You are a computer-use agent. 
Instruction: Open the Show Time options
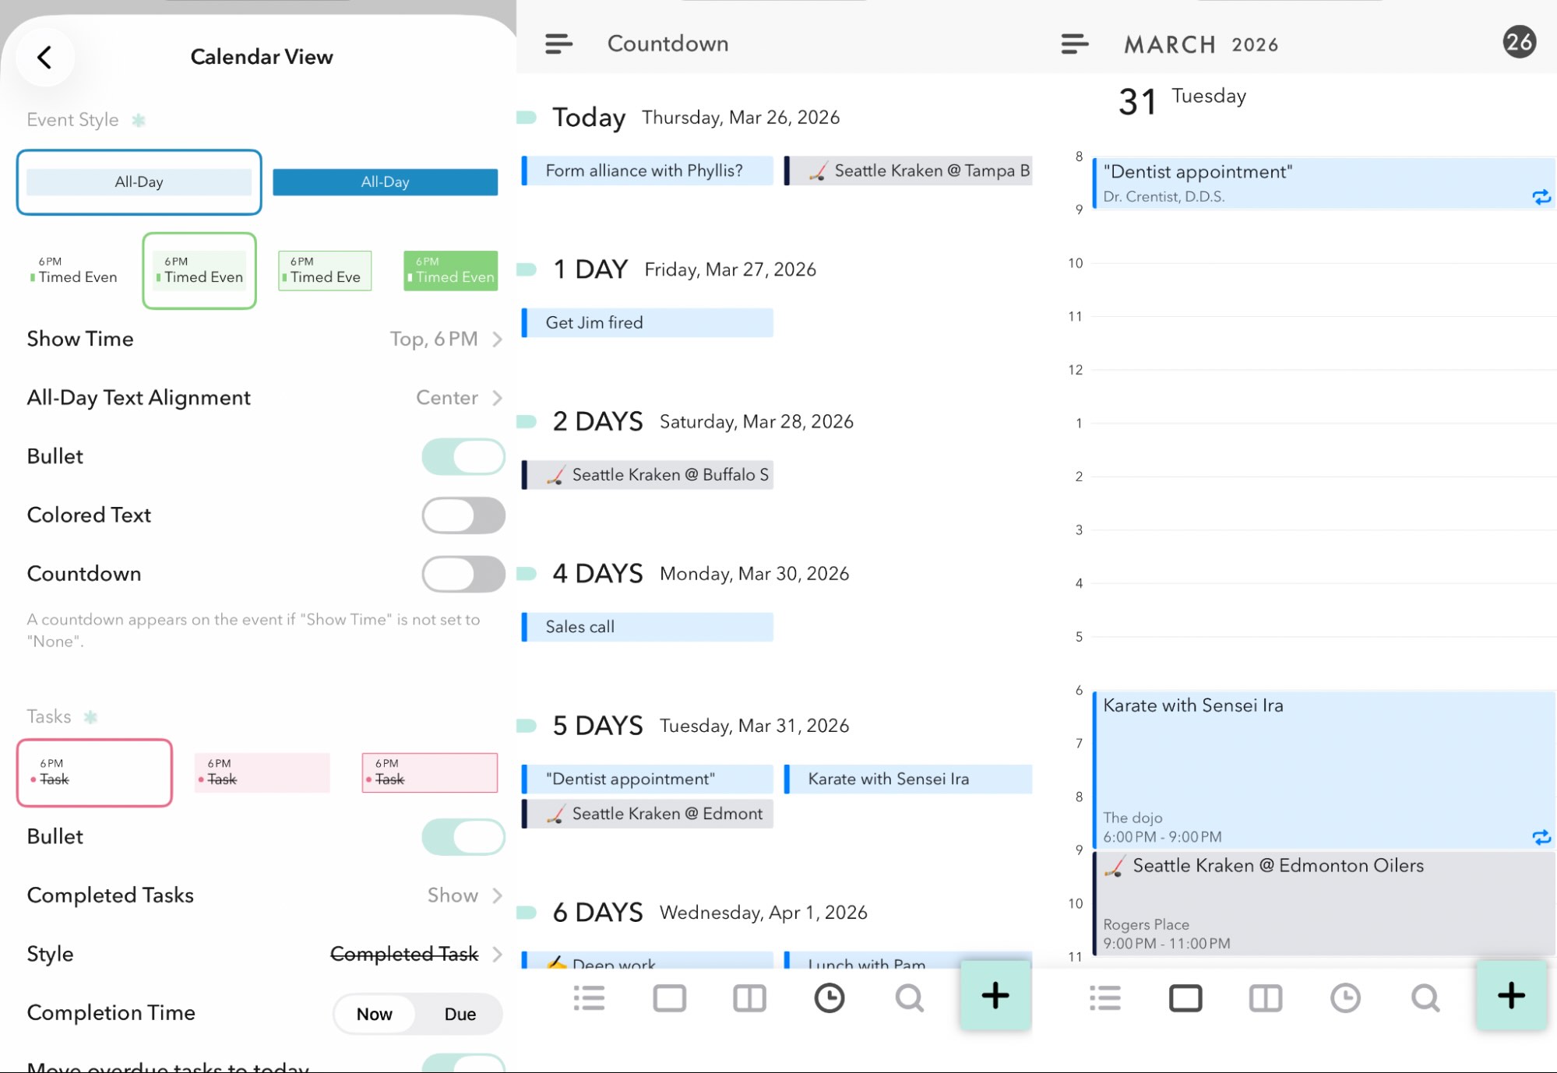444,339
